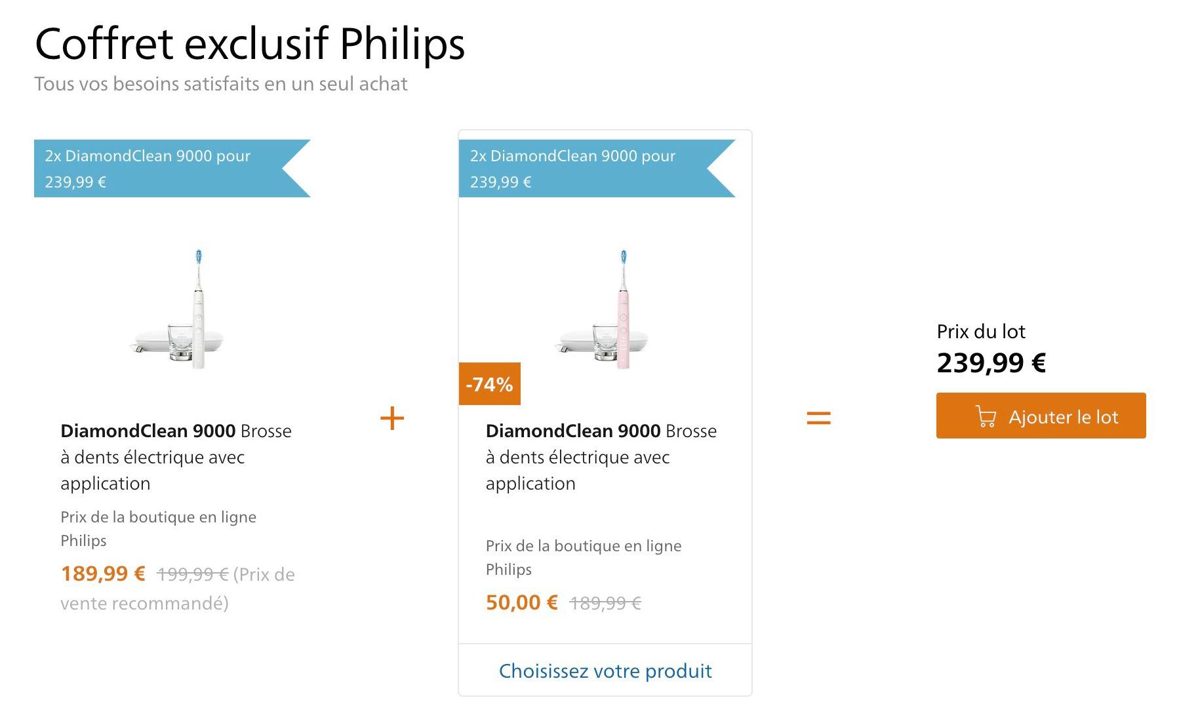Click the orange equals sign
Screen dimensions: 1179x721
(x=818, y=418)
